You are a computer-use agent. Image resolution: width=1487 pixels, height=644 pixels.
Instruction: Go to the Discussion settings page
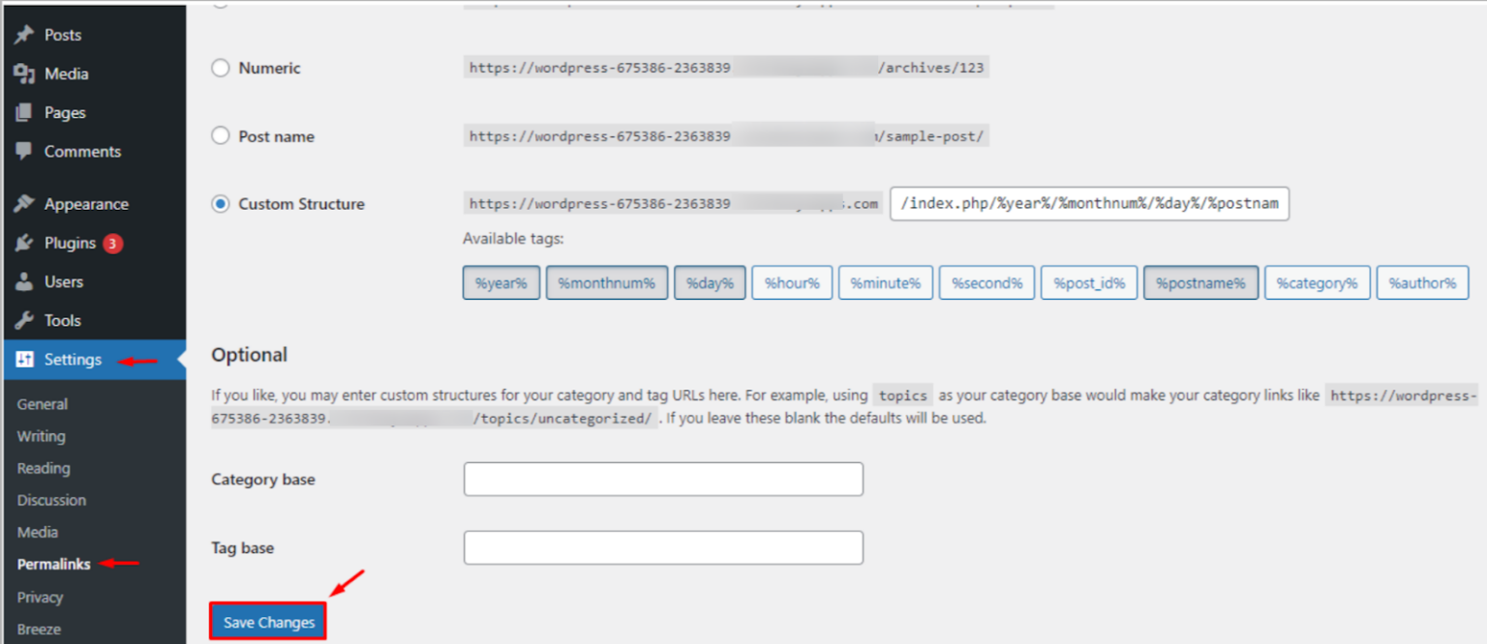pyautogui.click(x=51, y=500)
